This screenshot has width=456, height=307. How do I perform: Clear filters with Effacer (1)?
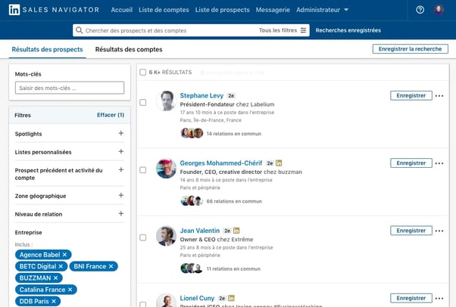pyautogui.click(x=111, y=115)
